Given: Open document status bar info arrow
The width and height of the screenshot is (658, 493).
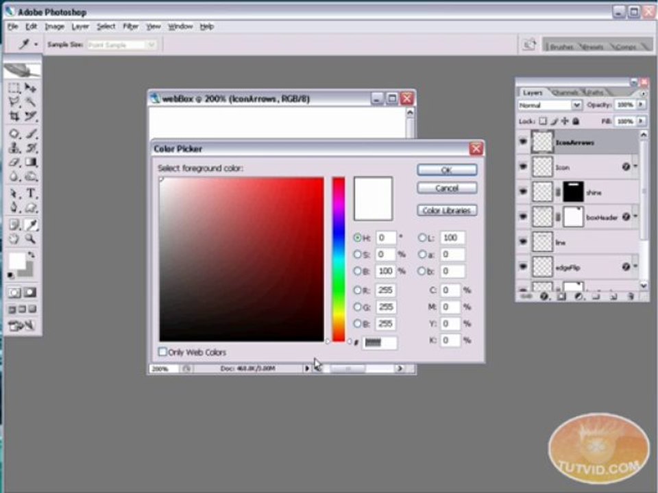Looking at the screenshot, I should 307,368.
